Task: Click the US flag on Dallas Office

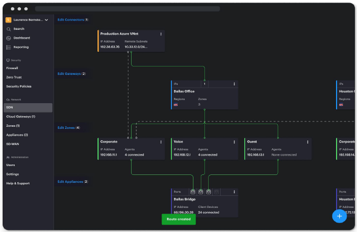Action: click(x=176, y=105)
